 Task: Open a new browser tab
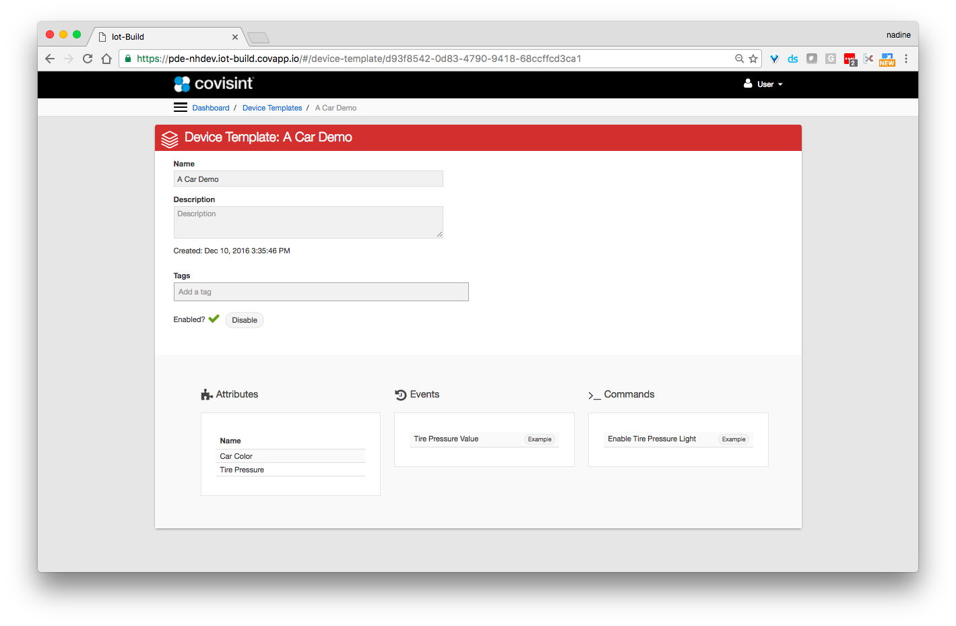click(258, 38)
